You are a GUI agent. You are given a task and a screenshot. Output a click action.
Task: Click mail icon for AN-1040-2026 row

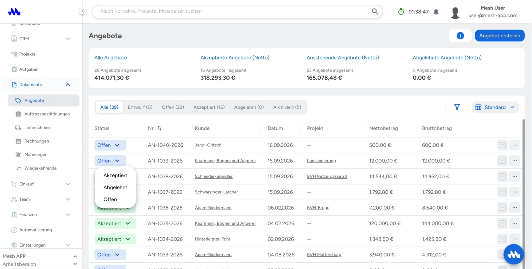pos(502,145)
